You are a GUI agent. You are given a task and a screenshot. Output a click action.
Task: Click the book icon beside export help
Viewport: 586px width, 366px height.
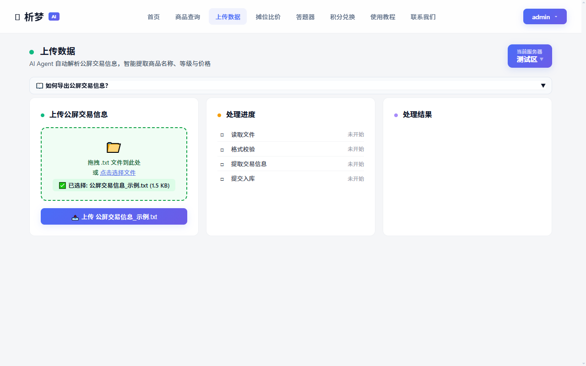[40, 86]
